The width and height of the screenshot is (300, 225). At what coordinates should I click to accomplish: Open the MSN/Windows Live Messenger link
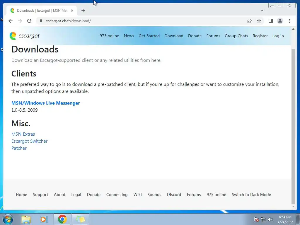pos(45,103)
